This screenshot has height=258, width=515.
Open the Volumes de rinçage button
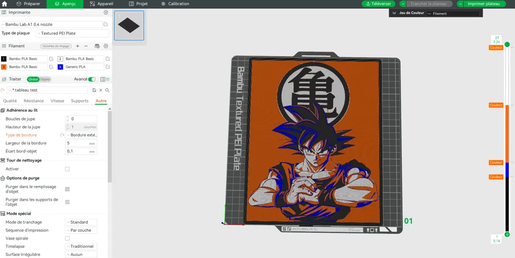click(x=56, y=46)
